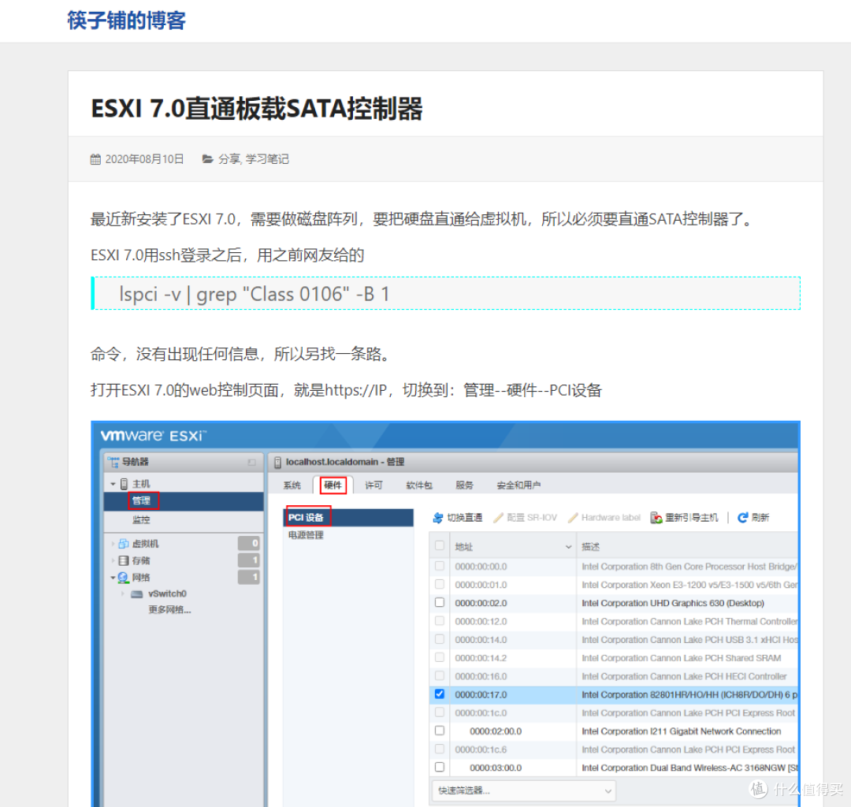851x807 pixels.
Task: Uncheck the 0000:00:17.0 SATA controller row
Action: pyautogui.click(x=439, y=694)
